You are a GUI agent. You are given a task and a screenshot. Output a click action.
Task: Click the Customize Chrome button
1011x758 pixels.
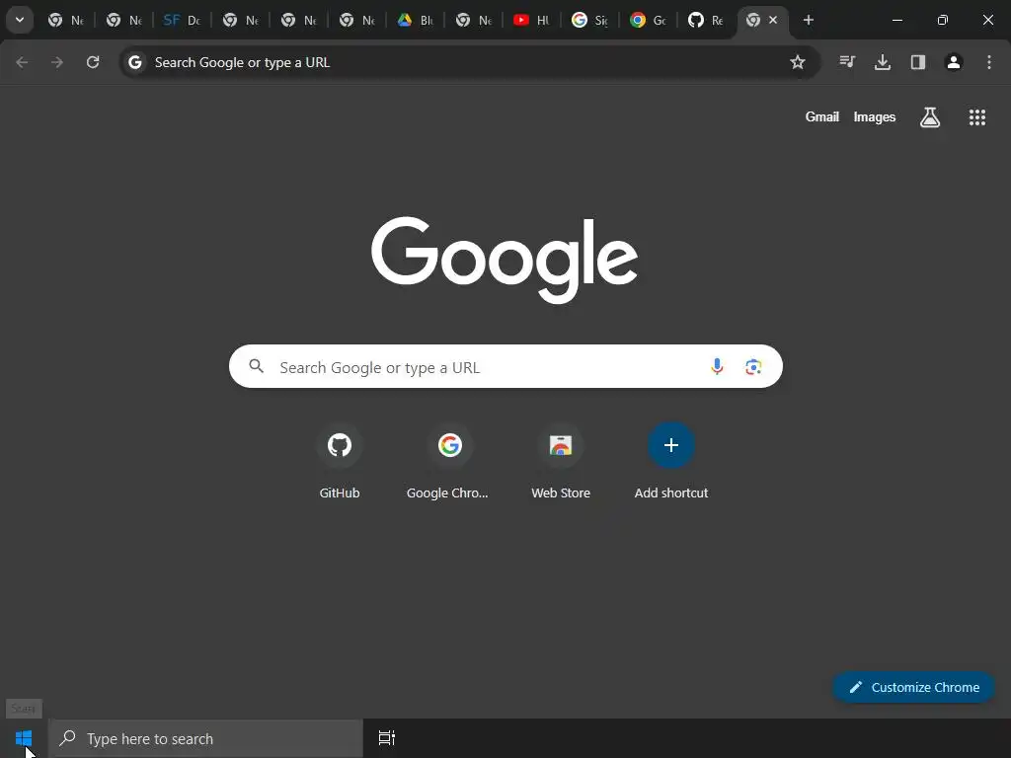(x=913, y=687)
